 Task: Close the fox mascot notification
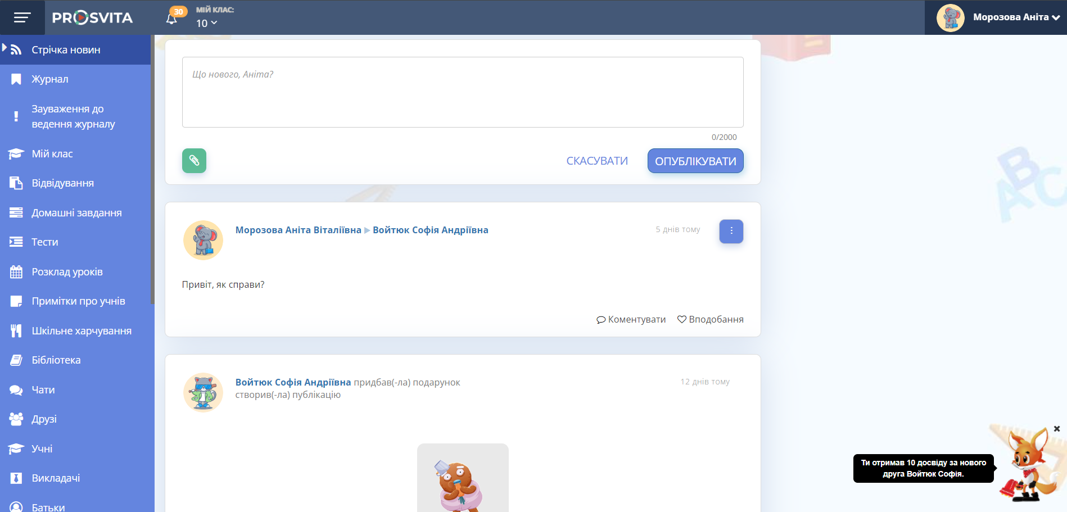(x=1056, y=429)
